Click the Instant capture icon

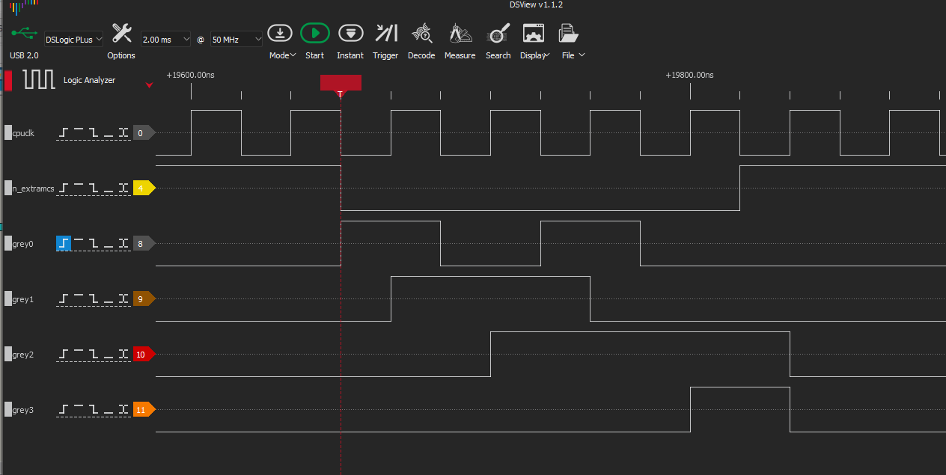click(x=350, y=34)
